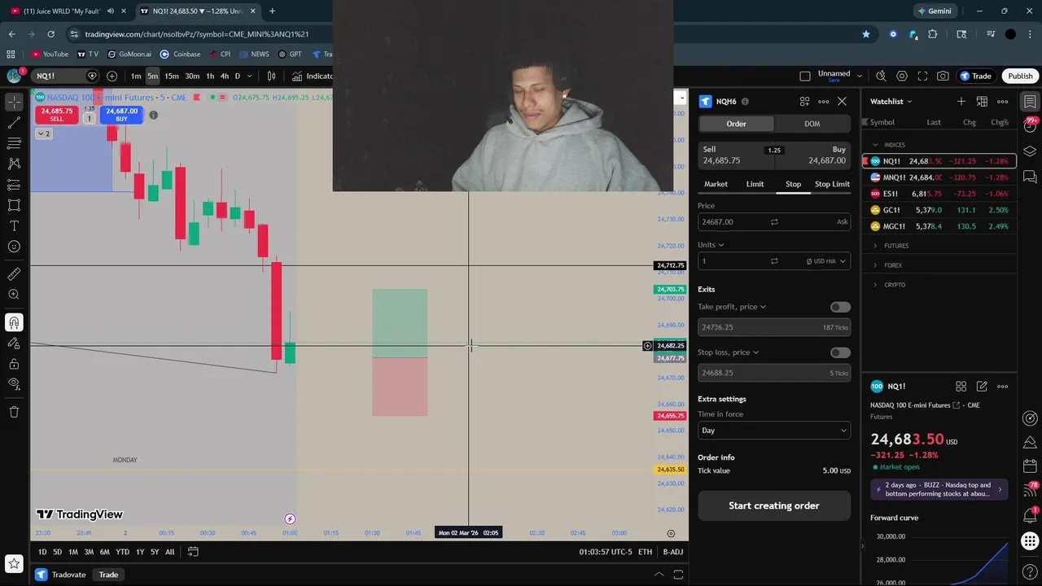
Task: Select the Text annotation tool
Action: point(14,225)
